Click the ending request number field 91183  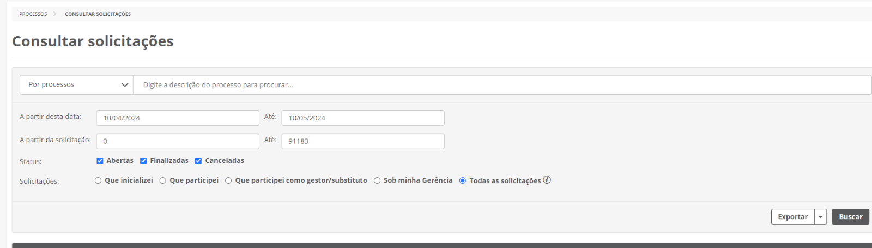pos(363,141)
